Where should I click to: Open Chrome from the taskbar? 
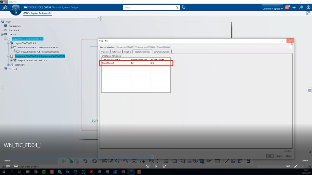pos(36,172)
